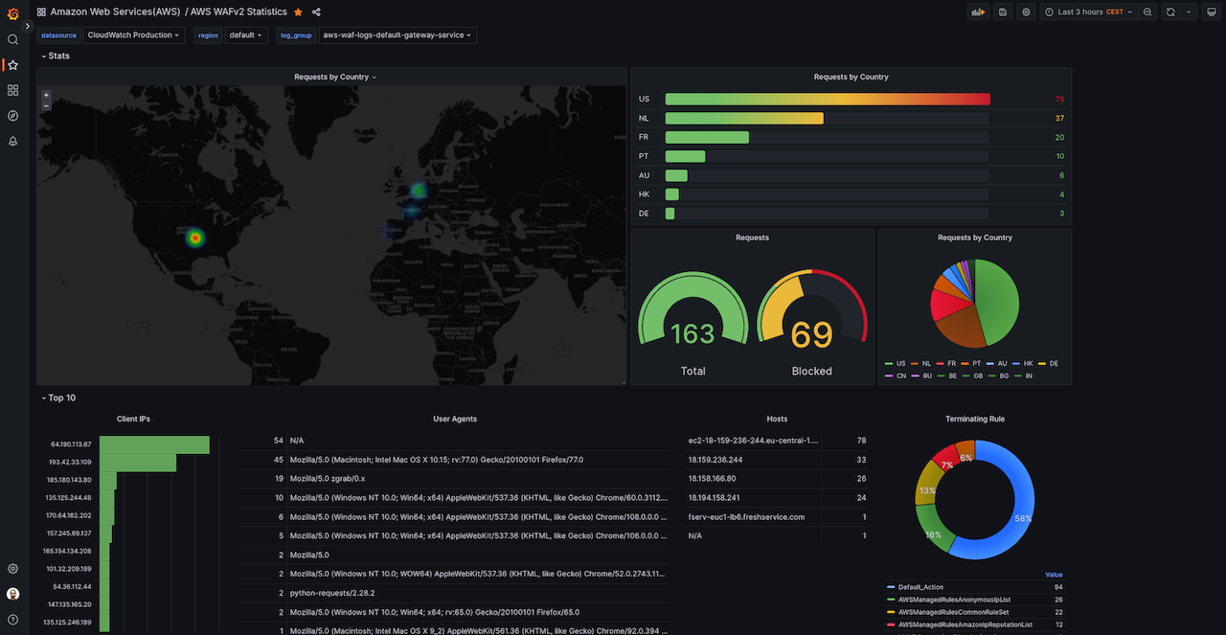Click the pie chart Requests by Country title
The width and height of the screenshot is (1226, 635).
pos(974,238)
